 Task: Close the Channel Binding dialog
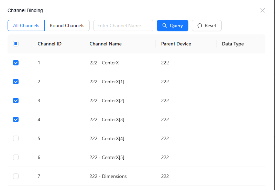pyautogui.click(x=263, y=10)
